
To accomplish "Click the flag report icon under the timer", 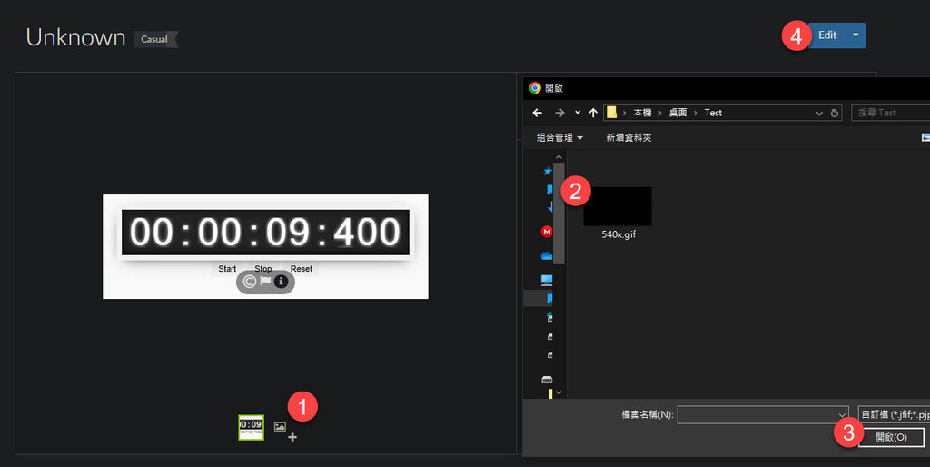I will click(265, 282).
